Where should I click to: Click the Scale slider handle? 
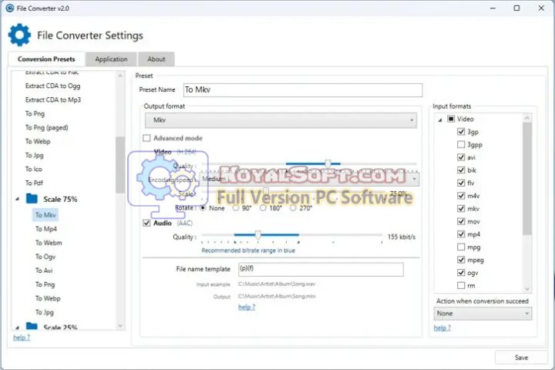point(266,191)
